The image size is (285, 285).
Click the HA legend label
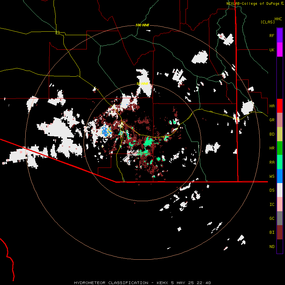coord(272,106)
